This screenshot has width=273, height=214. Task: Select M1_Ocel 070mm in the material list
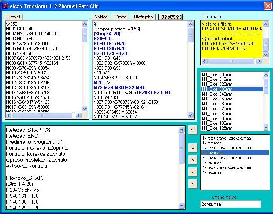click(232, 108)
